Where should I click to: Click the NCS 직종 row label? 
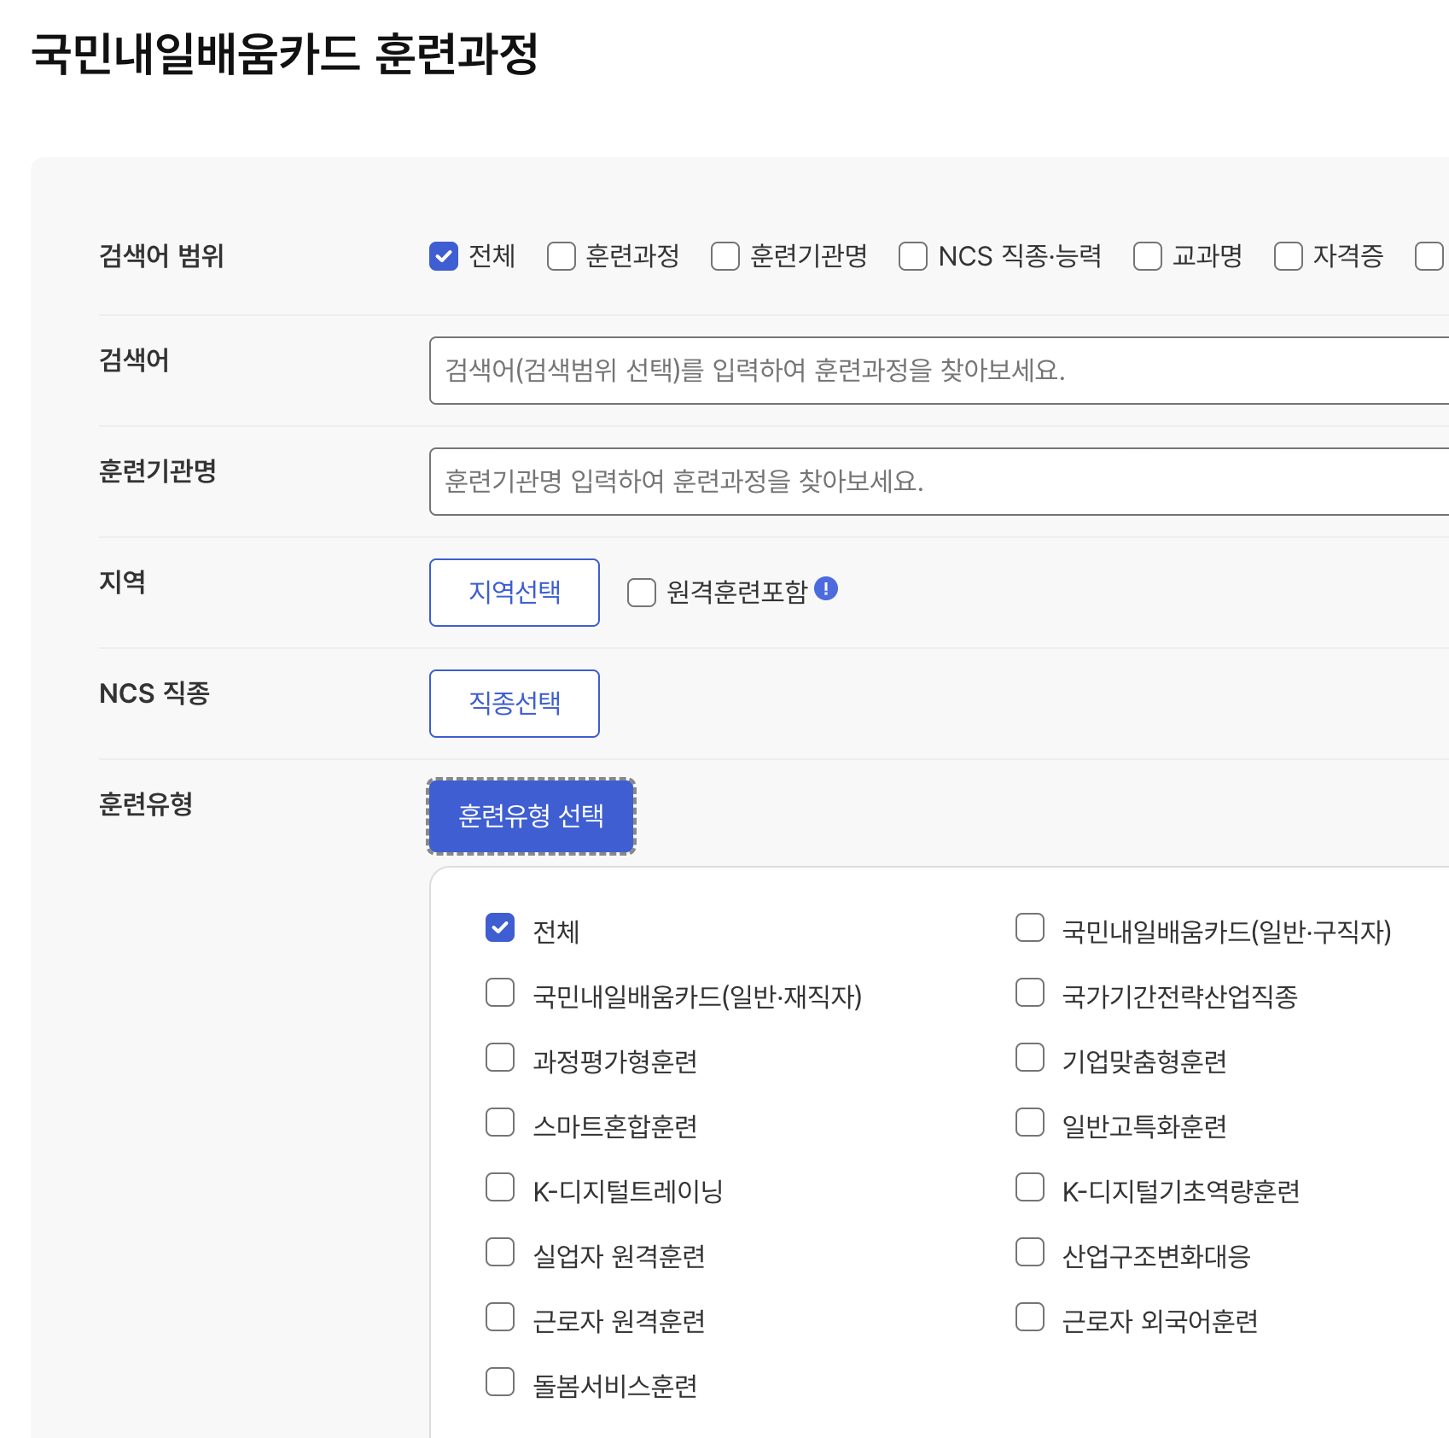[x=154, y=693]
